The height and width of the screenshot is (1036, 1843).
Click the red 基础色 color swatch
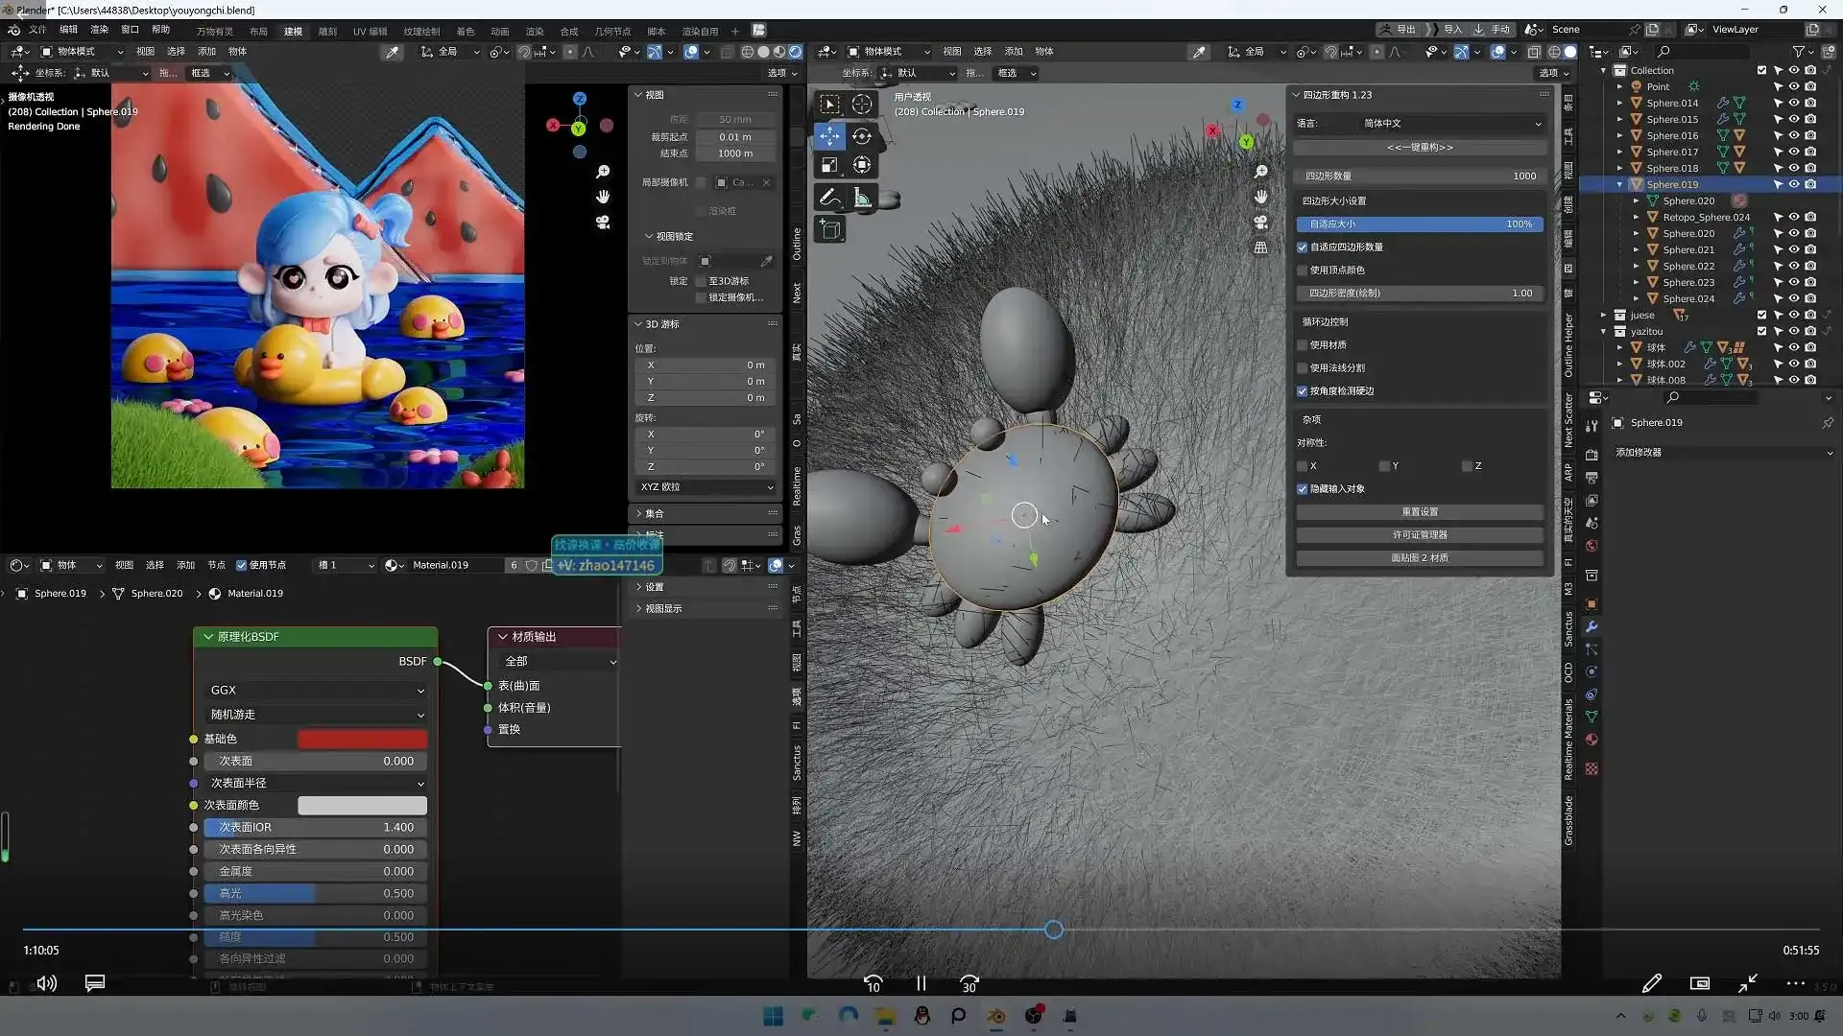pyautogui.click(x=362, y=739)
